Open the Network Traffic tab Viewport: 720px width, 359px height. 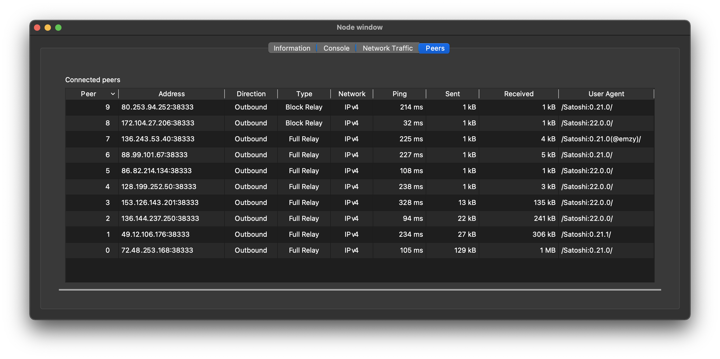[x=387, y=48]
